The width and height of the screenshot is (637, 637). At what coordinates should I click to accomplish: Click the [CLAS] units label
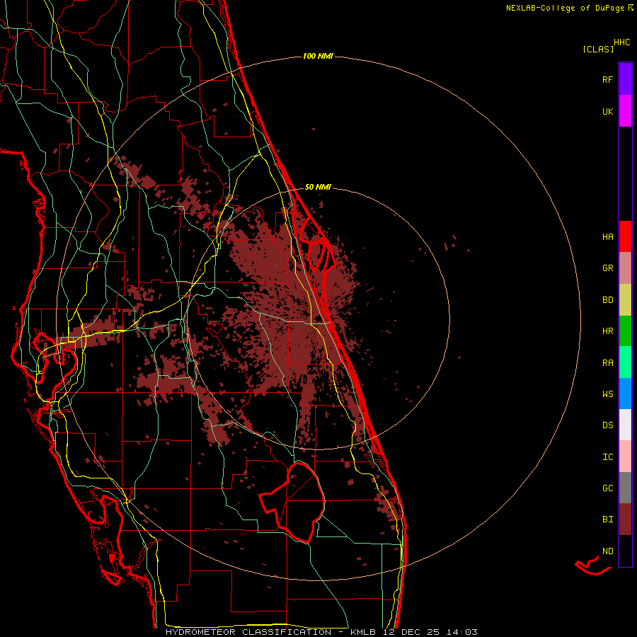pyautogui.click(x=598, y=49)
